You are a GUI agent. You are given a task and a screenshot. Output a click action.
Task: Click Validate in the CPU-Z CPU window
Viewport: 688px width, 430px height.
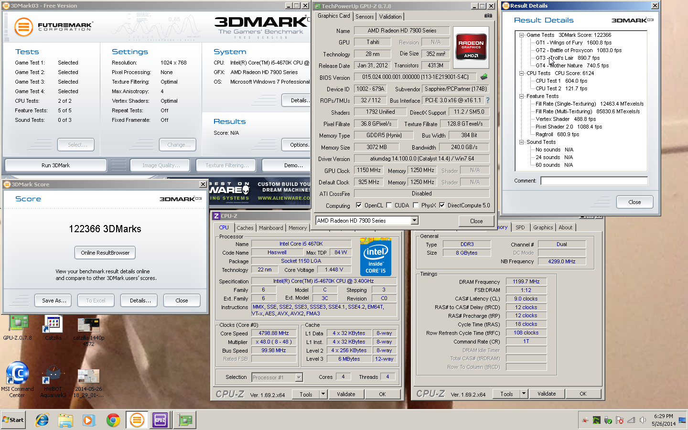click(346, 394)
